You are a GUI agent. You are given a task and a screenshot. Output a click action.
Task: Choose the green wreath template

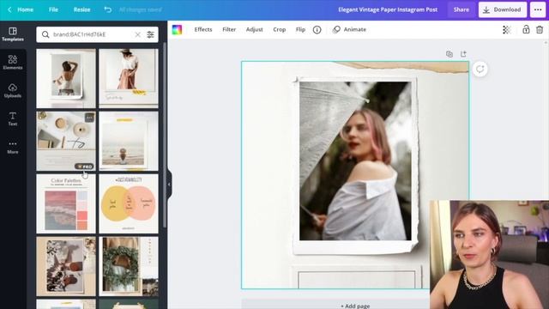point(129,267)
